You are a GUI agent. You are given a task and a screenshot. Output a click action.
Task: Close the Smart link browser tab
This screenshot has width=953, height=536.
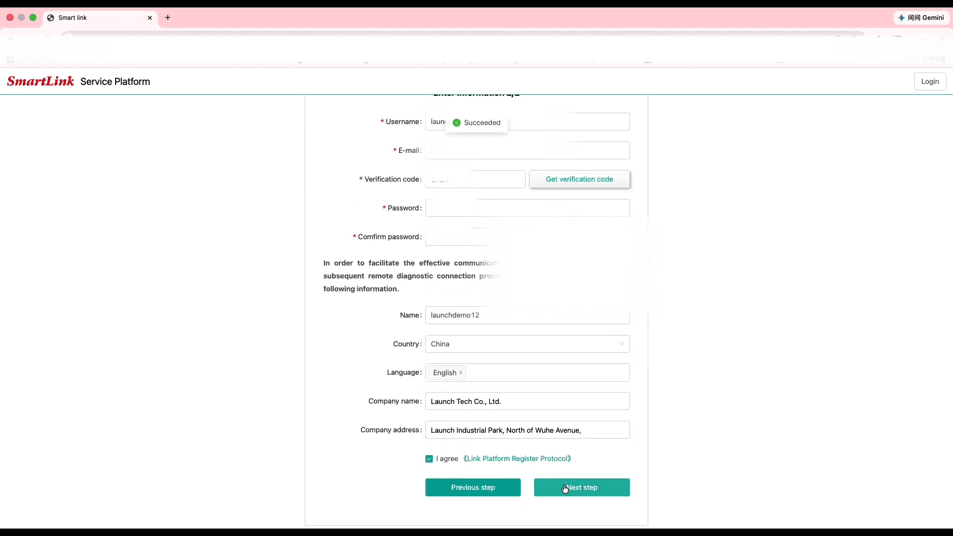pos(150,18)
